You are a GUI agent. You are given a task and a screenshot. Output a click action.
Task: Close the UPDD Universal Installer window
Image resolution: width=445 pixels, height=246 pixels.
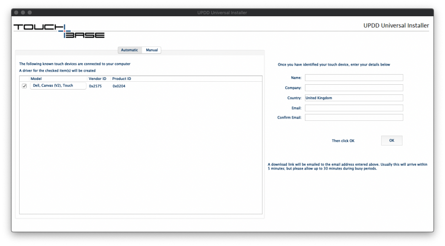tap(16, 13)
